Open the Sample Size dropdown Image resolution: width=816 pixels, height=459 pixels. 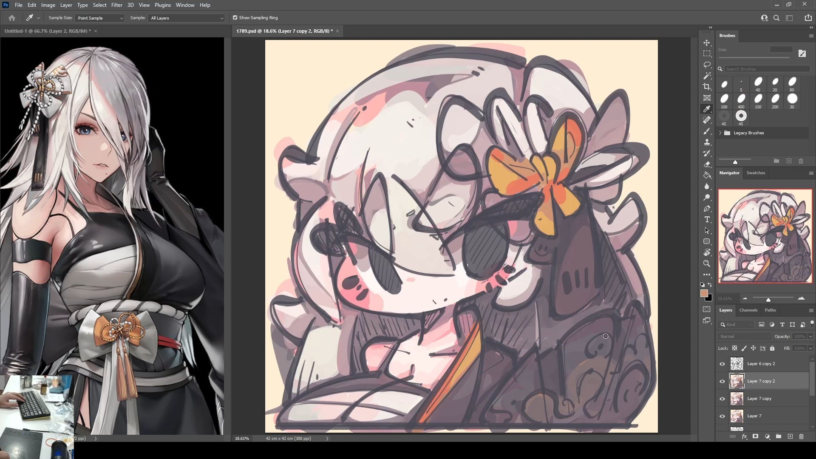(x=99, y=18)
